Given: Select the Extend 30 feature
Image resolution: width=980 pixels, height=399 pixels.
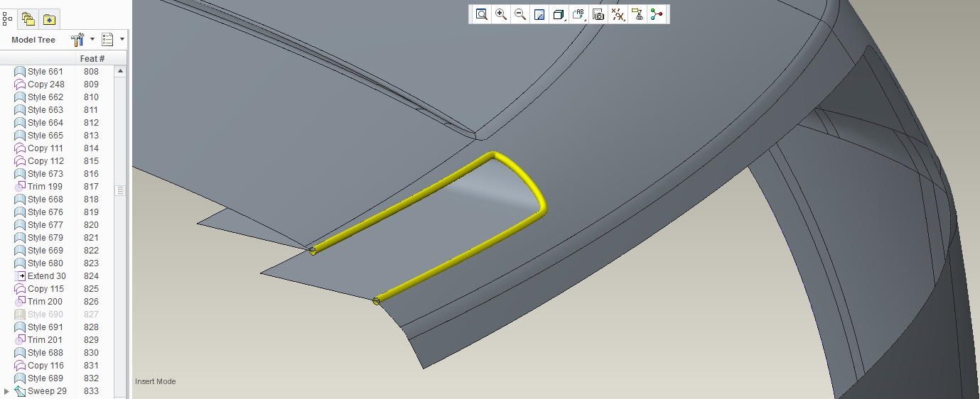Looking at the screenshot, I should coord(47,276).
